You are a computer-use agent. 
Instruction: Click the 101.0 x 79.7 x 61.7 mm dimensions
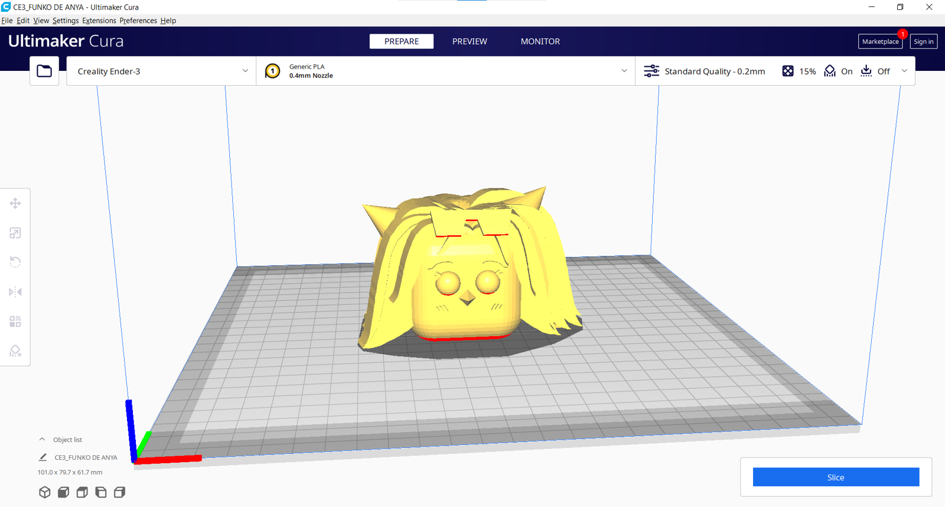point(70,472)
